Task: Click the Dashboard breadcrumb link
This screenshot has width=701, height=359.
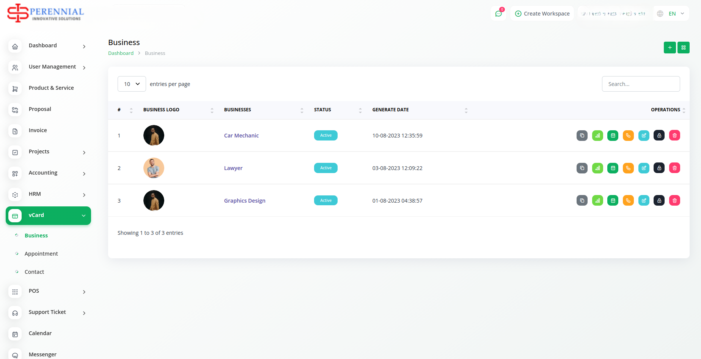Action: tap(121, 53)
